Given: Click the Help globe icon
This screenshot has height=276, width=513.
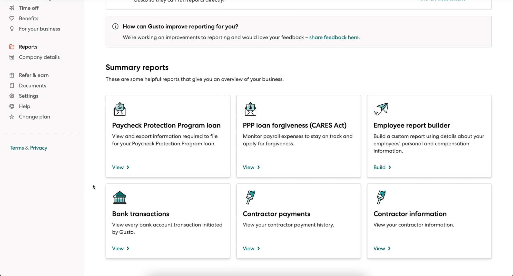Looking at the screenshot, I should (x=12, y=106).
